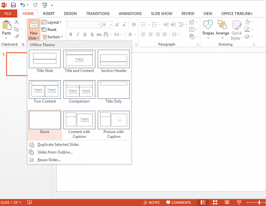266x206 pixels.
Task: Click Reset slide button
Action: coord(49,30)
